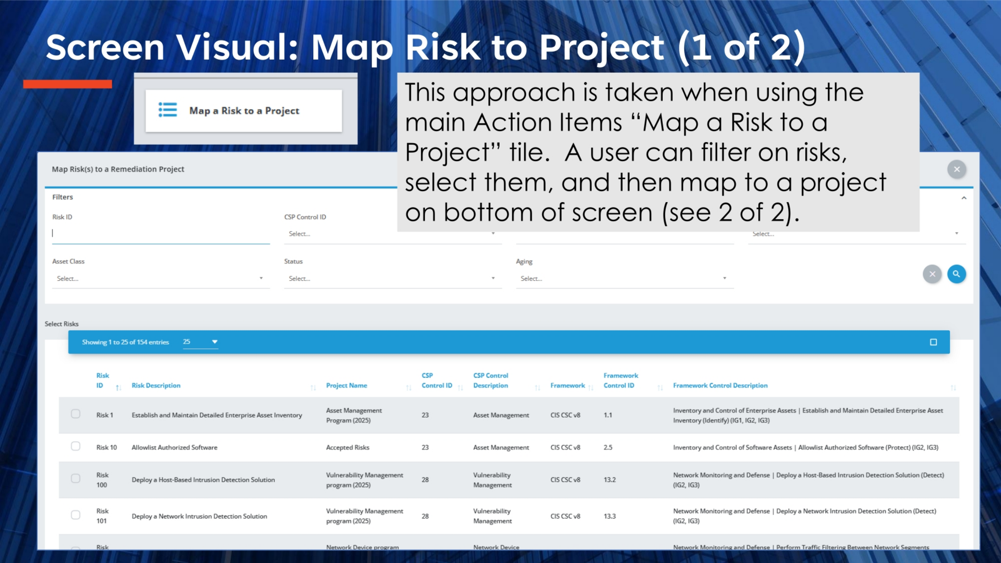Click 'Allowlist Authorized Software' description
This screenshot has height=563, width=1001.
pyautogui.click(x=174, y=447)
